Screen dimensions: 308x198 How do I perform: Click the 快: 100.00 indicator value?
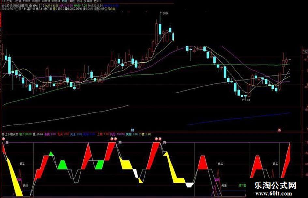click(25, 134)
